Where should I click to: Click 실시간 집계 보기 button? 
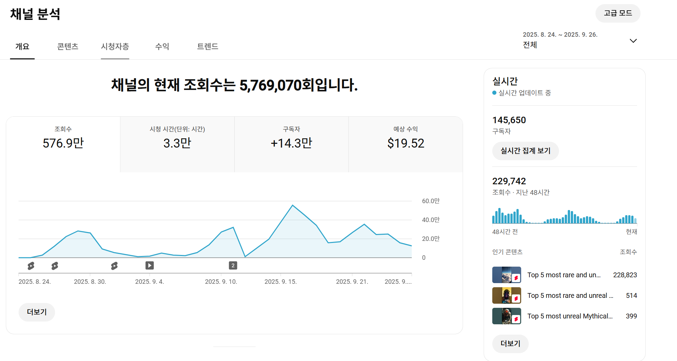coord(525,151)
